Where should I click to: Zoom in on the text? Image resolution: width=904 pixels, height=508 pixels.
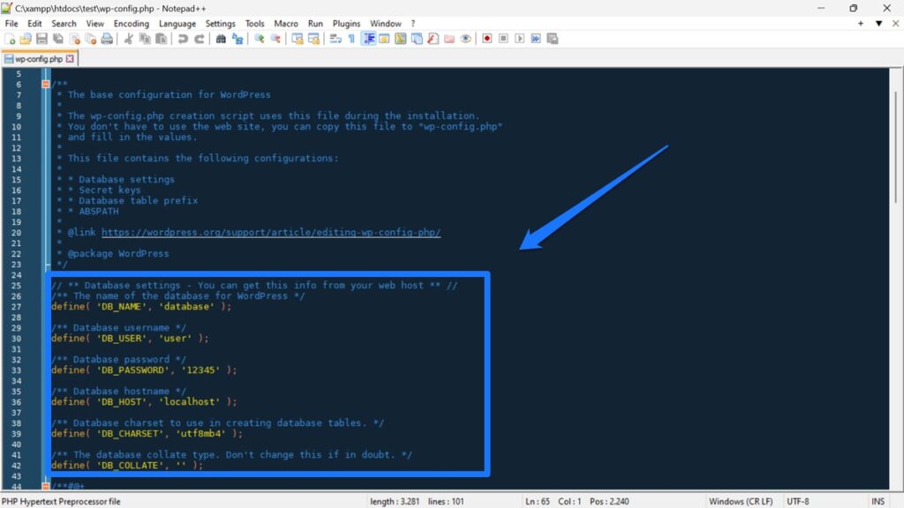(257, 38)
